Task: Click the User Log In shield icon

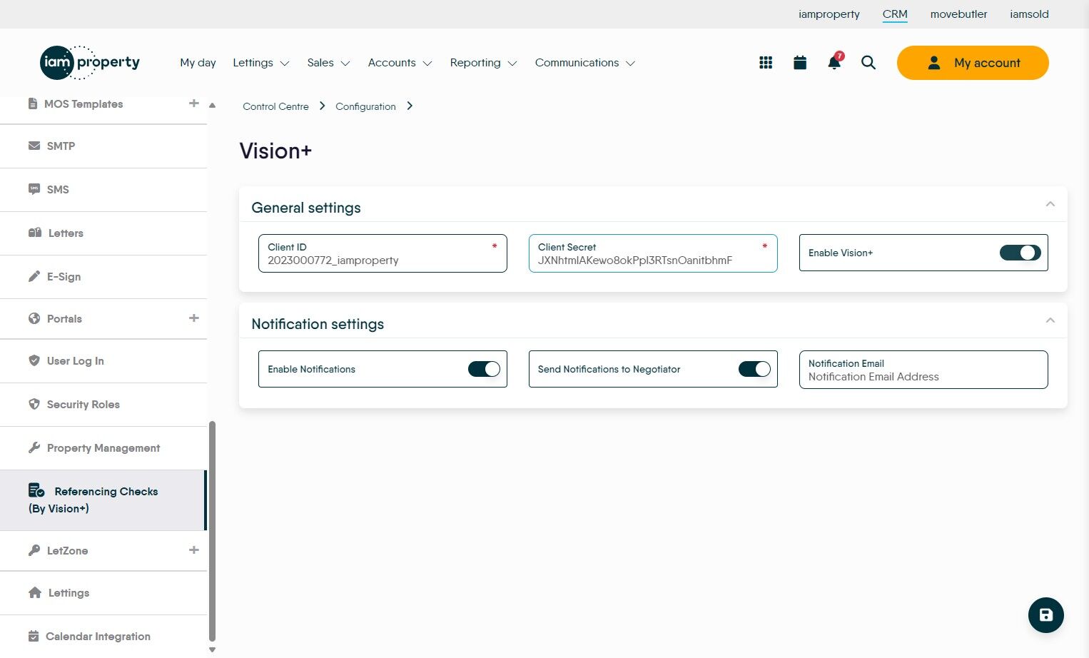Action: tap(34, 360)
